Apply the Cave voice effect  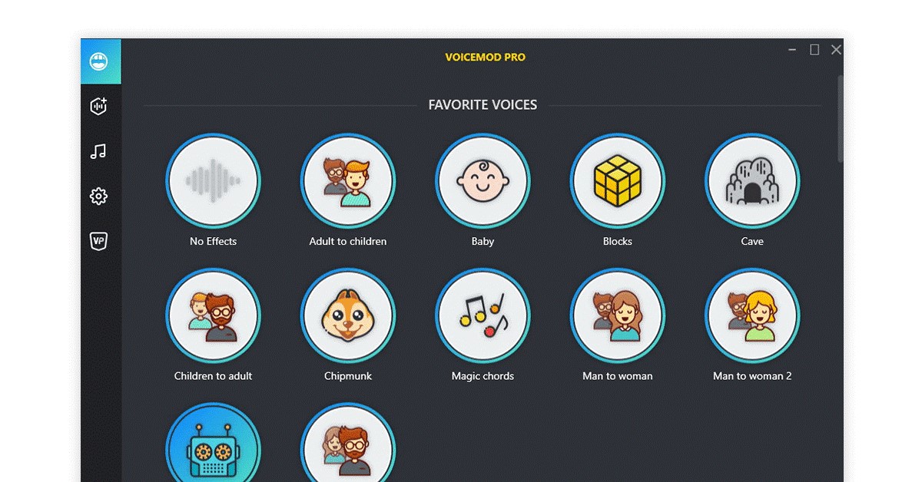[752, 181]
